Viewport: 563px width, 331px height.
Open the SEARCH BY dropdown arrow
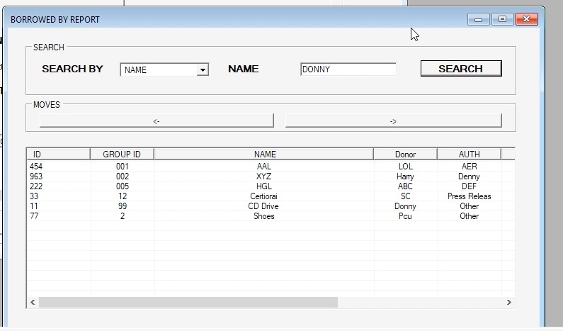click(x=203, y=69)
